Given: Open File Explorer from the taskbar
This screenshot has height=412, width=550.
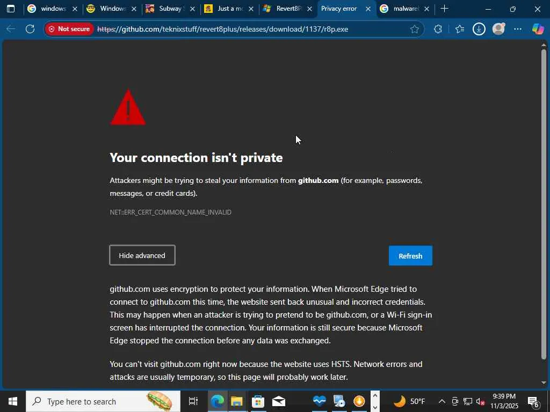Looking at the screenshot, I should point(237,401).
